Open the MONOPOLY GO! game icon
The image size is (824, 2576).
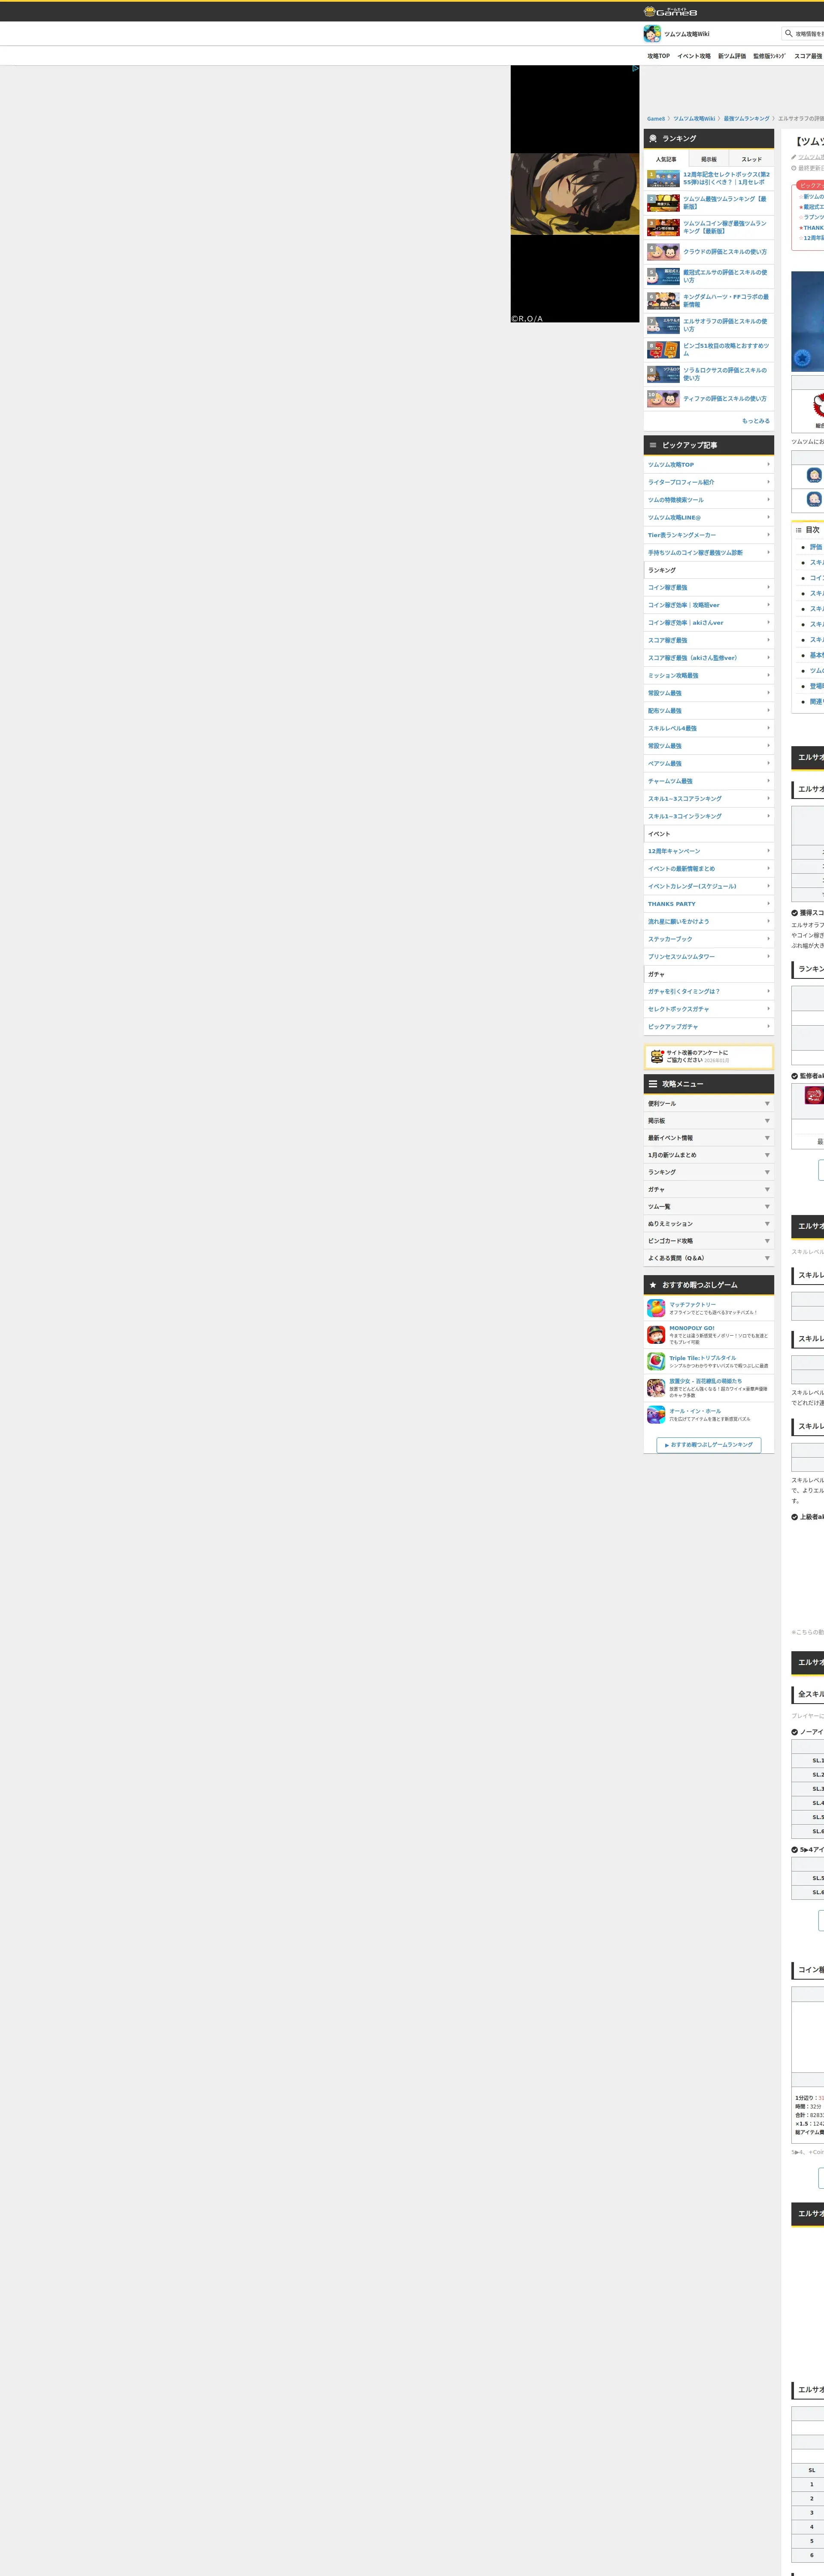[x=656, y=1335]
